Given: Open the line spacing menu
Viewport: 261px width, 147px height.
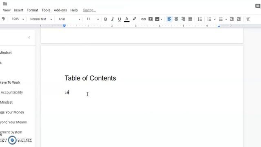Looking at the screenshot, I should click(199, 19).
